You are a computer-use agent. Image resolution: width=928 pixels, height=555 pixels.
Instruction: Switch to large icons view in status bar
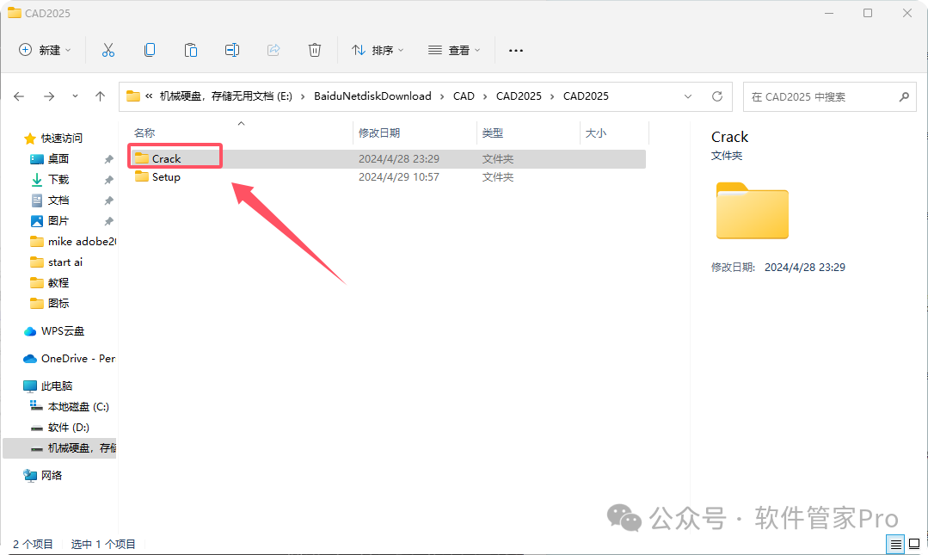tap(914, 544)
